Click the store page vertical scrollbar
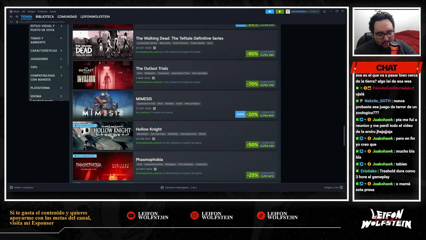This screenshot has height=240, width=426. 344,136
